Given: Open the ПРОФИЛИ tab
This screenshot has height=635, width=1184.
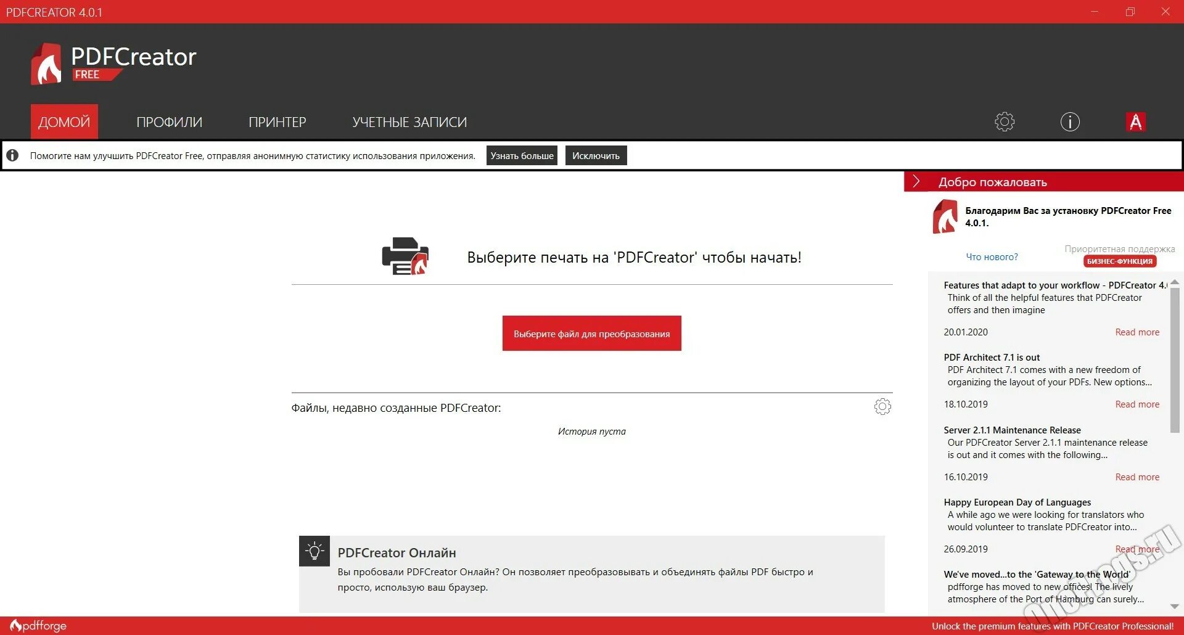Looking at the screenshot, I should pos(170,122).
